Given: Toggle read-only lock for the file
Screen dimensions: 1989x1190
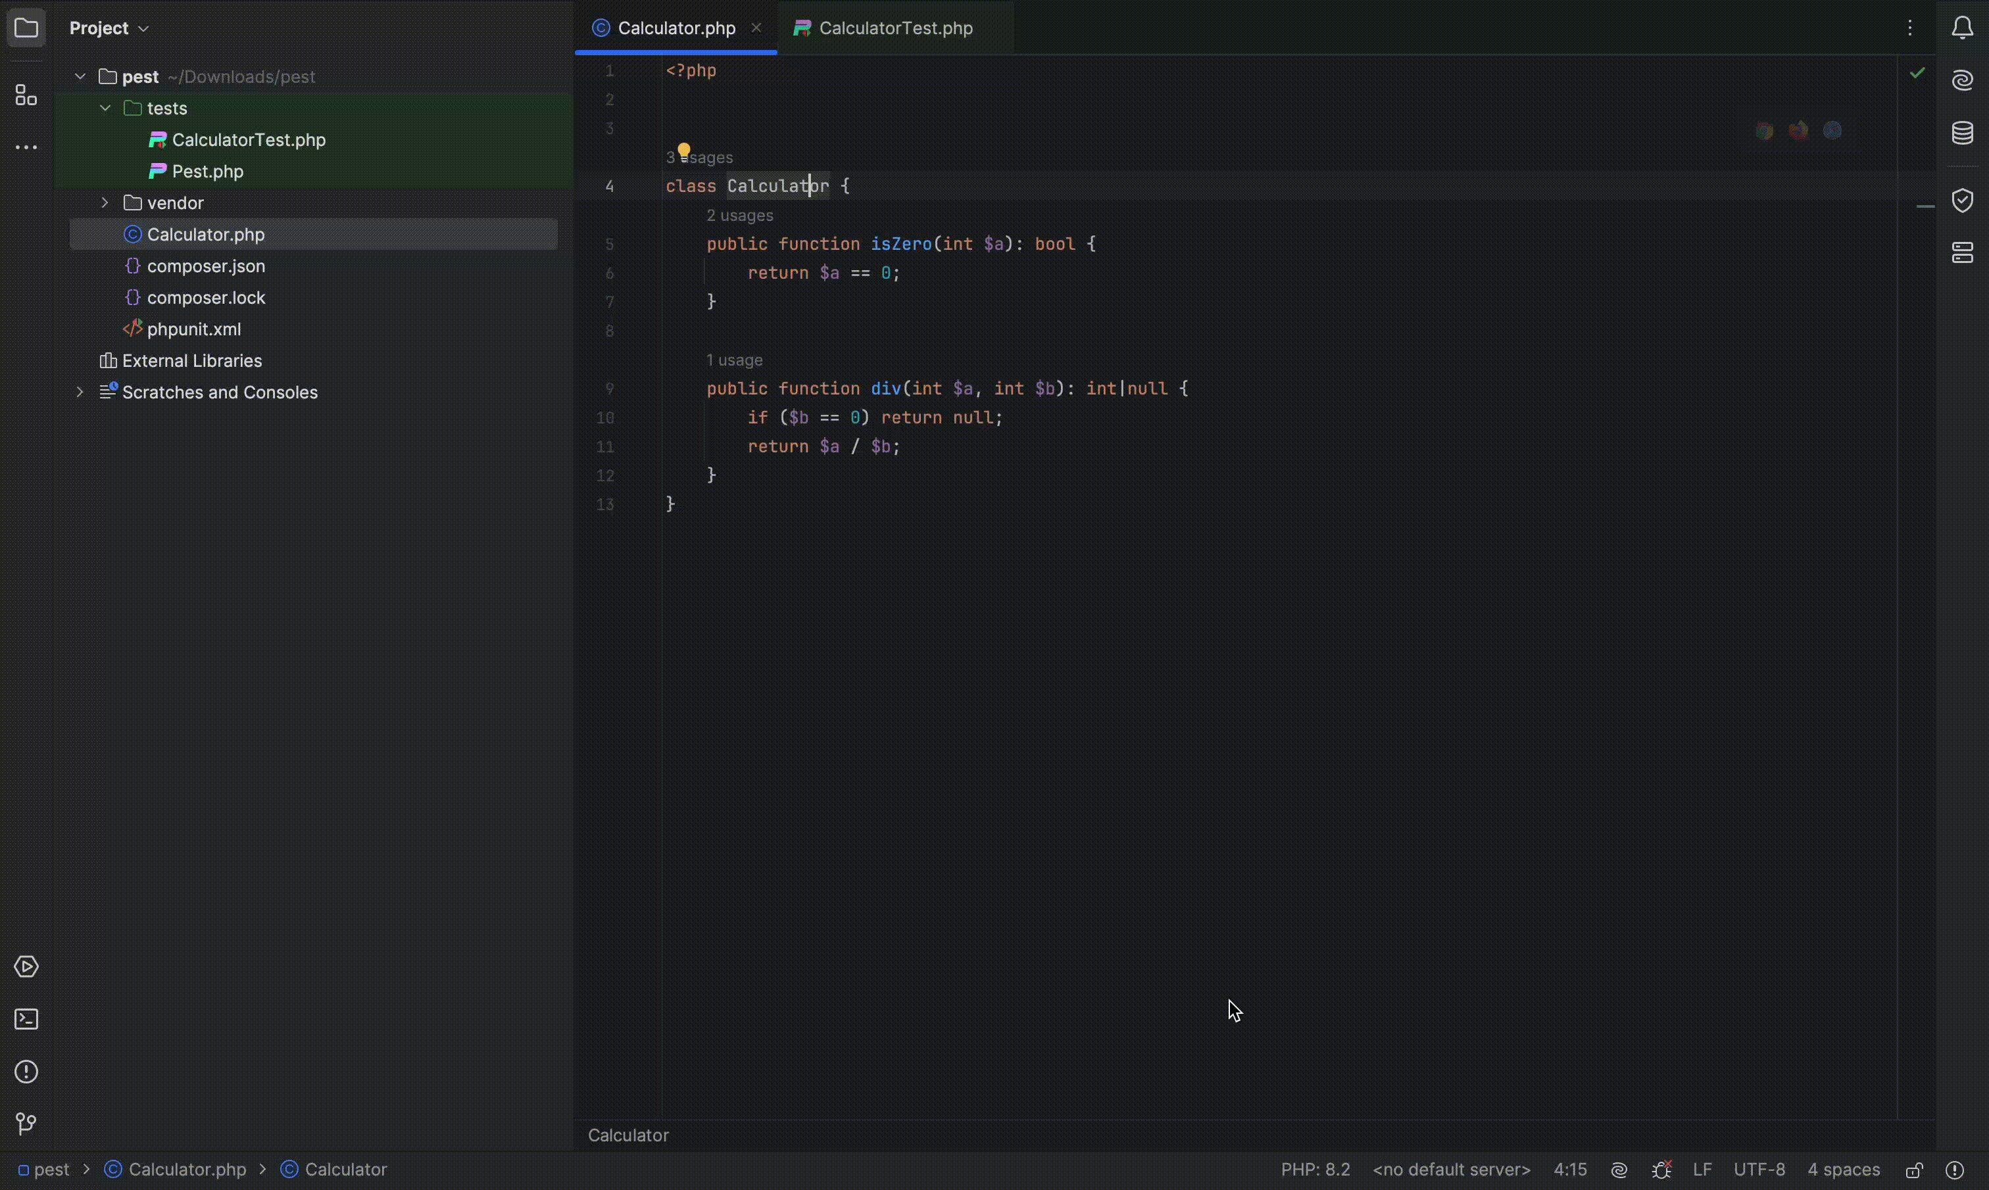Looking at the screenshot, I should [x=1915, y=1171].
